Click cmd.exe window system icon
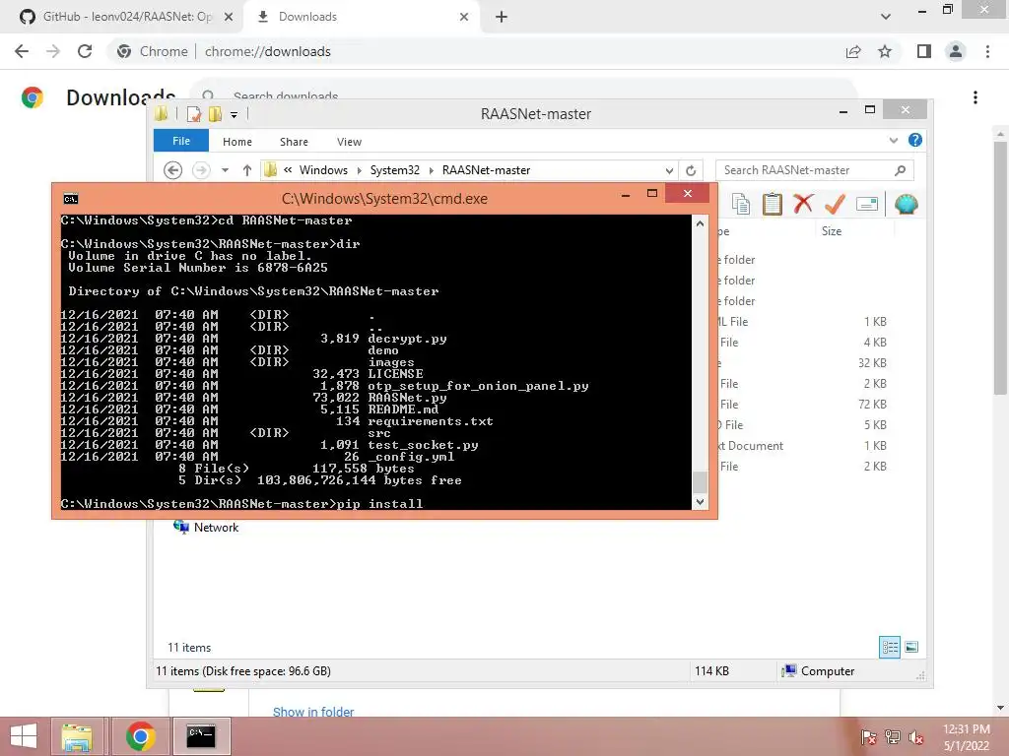1009x756 pixels. (x=71, y=199)
